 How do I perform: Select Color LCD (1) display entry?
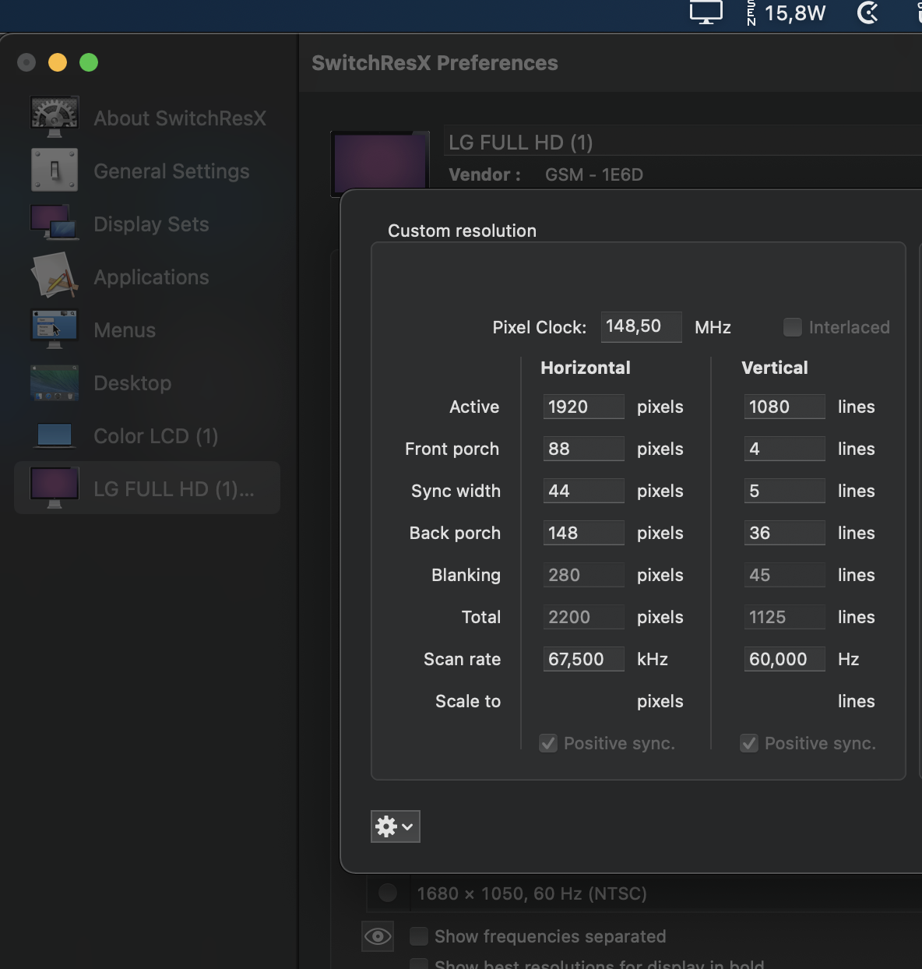click(x=156, y=436)
